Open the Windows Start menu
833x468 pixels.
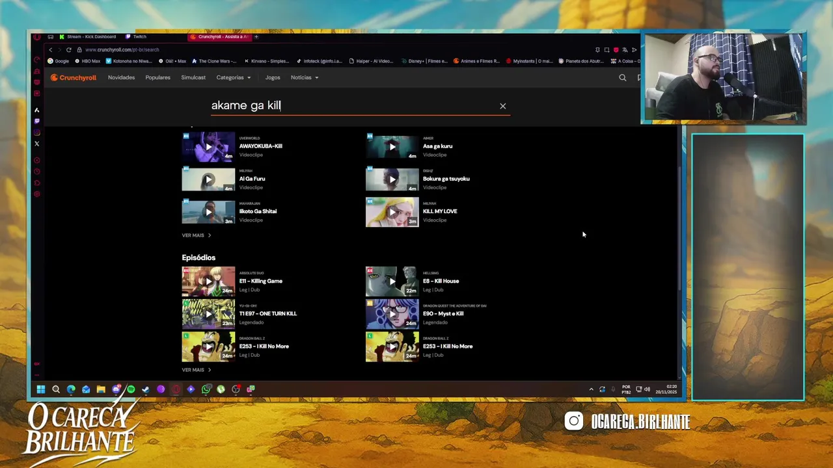[x=40, y=389]
